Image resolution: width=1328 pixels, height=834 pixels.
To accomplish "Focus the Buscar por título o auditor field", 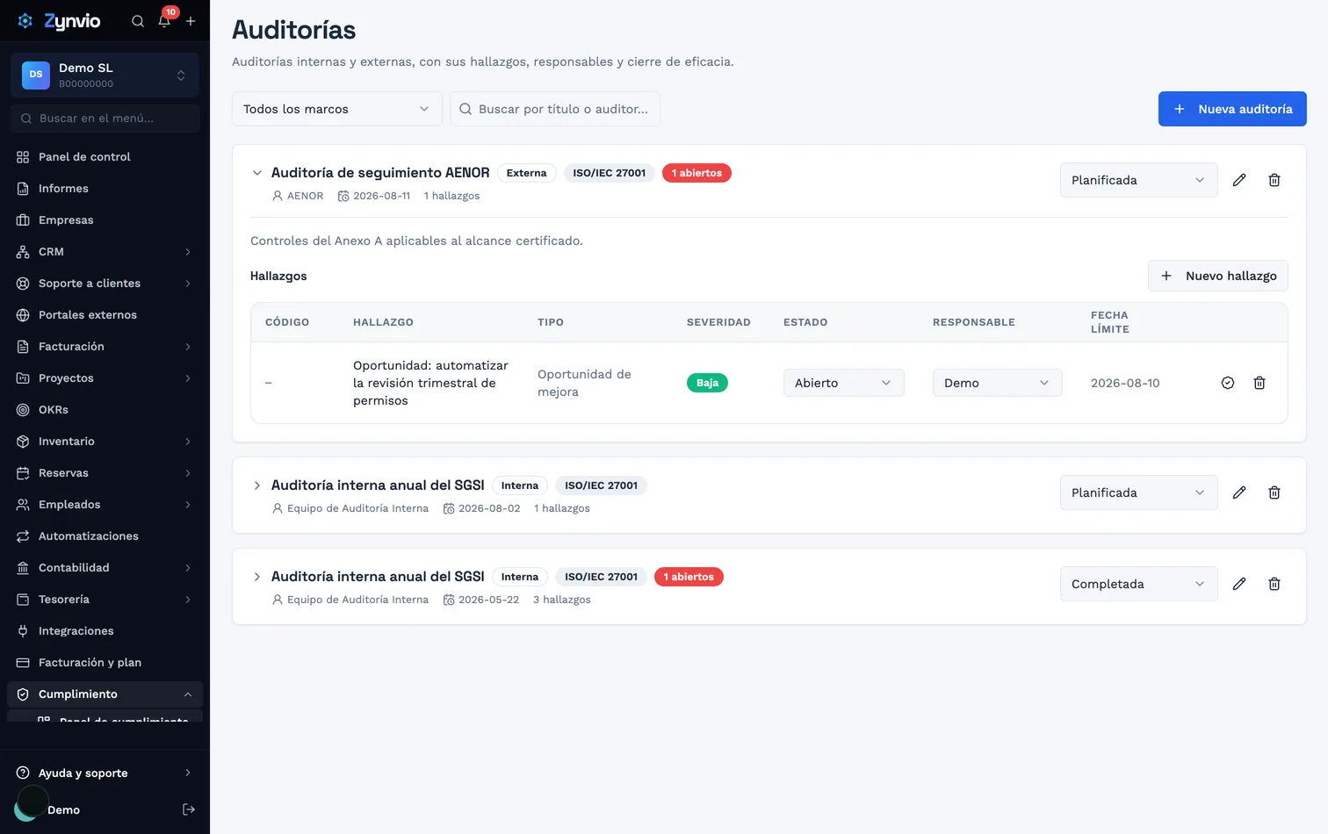I will coord(555,109).
